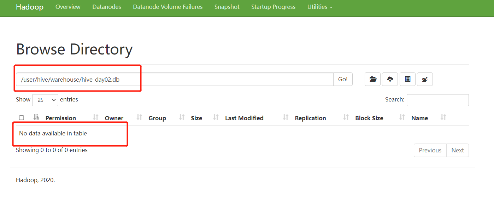
Task: Click the Hadoop brand link
Action: 30,7
